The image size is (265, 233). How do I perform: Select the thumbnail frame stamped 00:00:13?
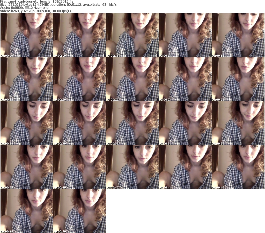(x=132, y=35)
